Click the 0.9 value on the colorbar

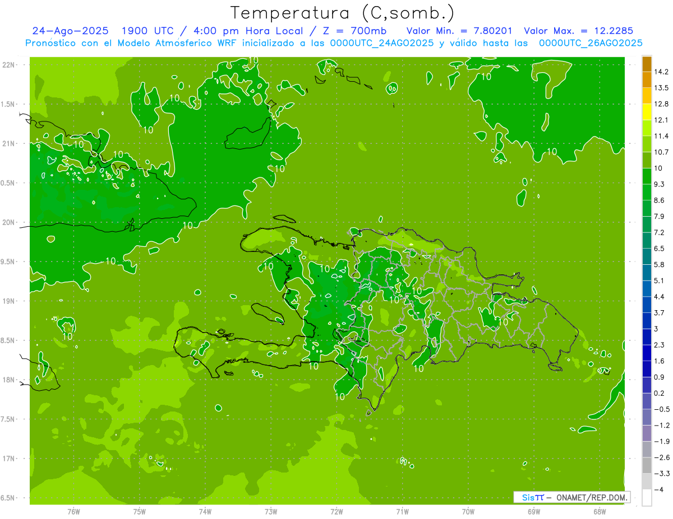[660, 377]
